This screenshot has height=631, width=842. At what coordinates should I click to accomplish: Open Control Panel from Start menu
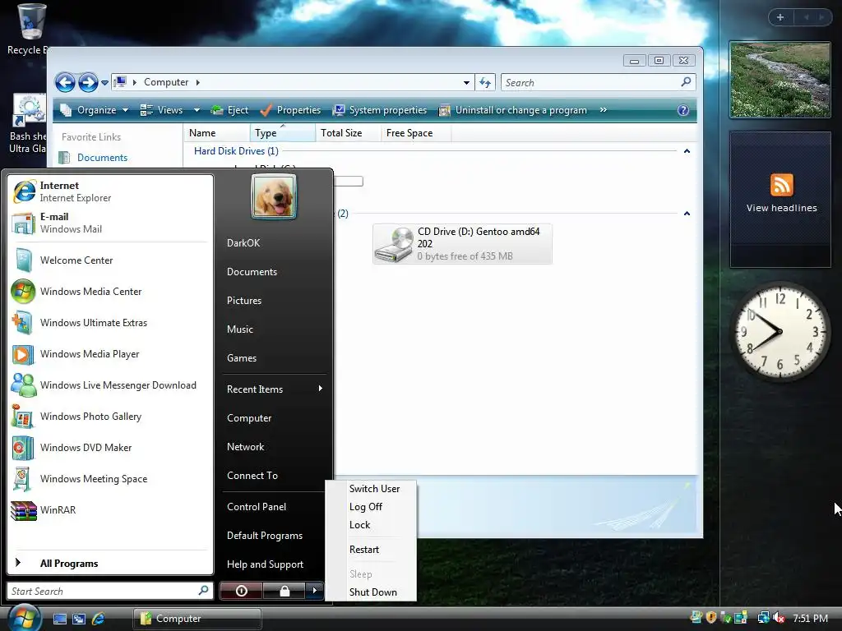274,506
